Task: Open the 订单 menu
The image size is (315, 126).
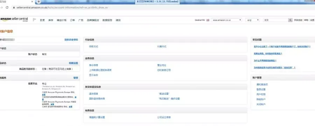Action: click(x=72, y=20)
